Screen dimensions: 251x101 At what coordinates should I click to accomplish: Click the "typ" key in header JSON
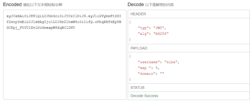pos(142,28)
